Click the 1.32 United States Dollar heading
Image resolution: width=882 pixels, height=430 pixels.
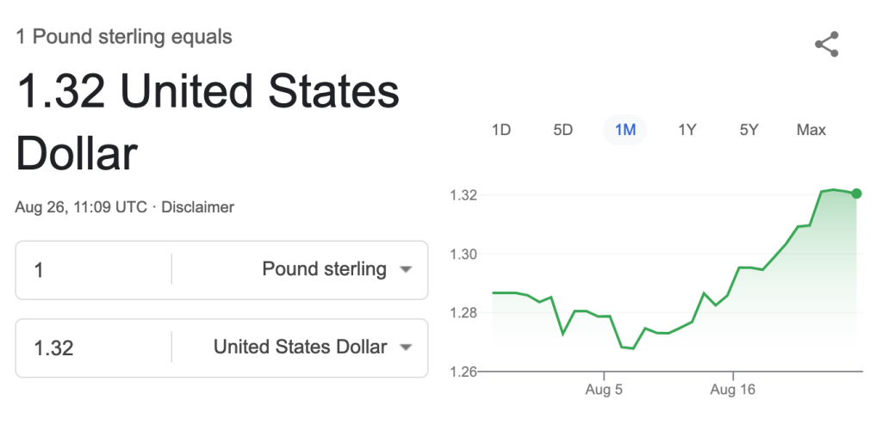coord(208,122)
